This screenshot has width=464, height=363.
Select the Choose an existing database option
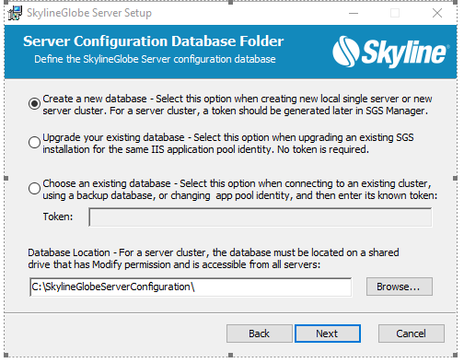click(34, 188)
